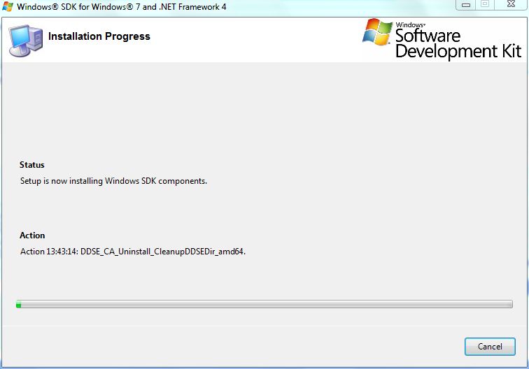Click 'Setup is now installing Windows SDK components.' text
The height and width of the screenshot is (369, 529).
pyautogui.click(x=113, y=181)
